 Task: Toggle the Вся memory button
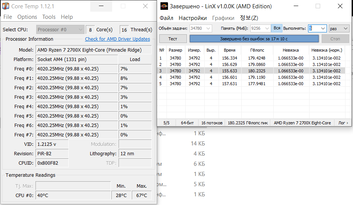coord(277,28)
